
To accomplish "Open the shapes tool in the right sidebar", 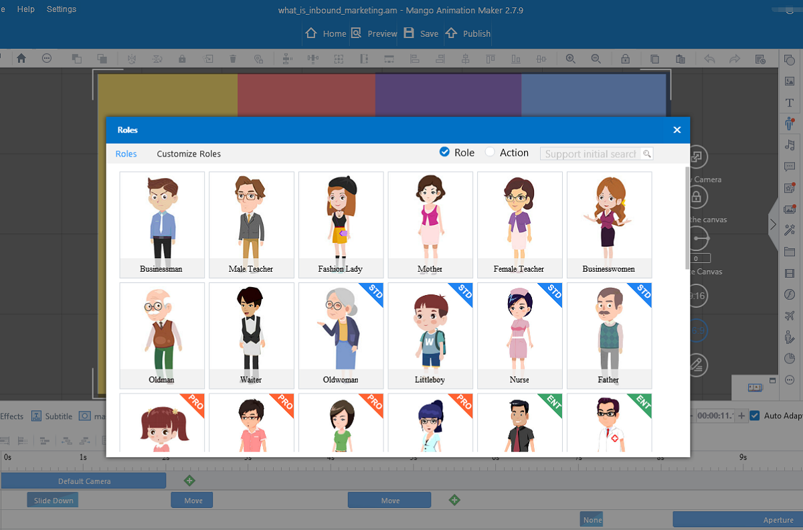I will [x=790, y=60].
